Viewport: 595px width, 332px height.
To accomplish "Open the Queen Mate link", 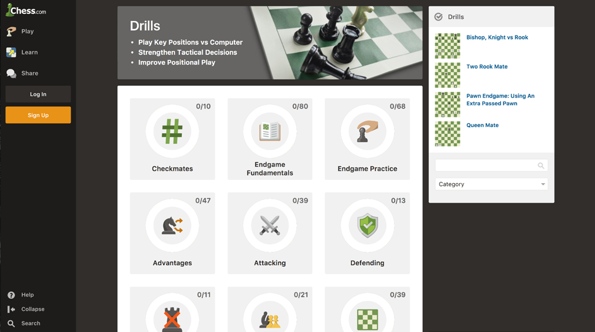I will (483, 125).
